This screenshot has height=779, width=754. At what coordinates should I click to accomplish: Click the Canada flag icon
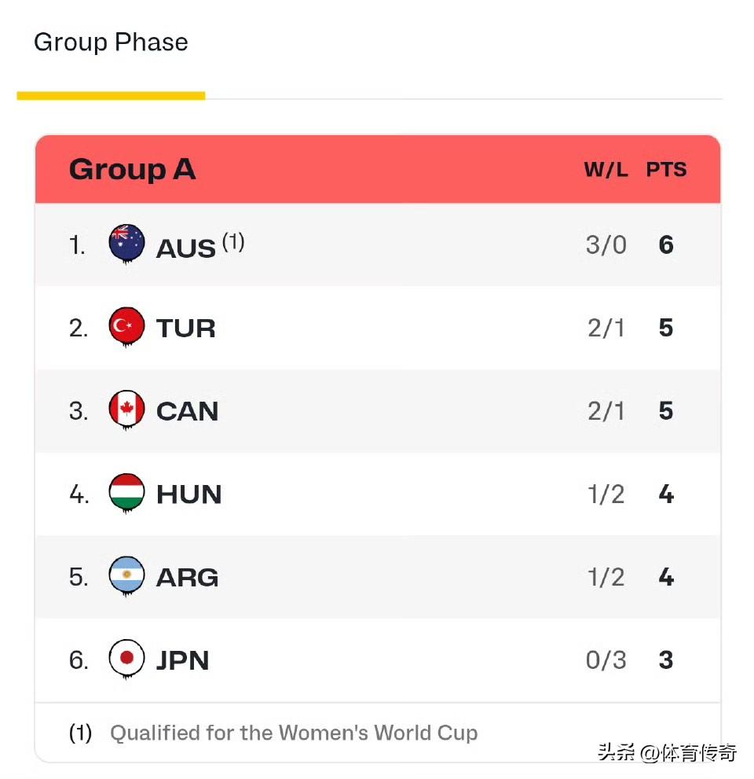126,410
